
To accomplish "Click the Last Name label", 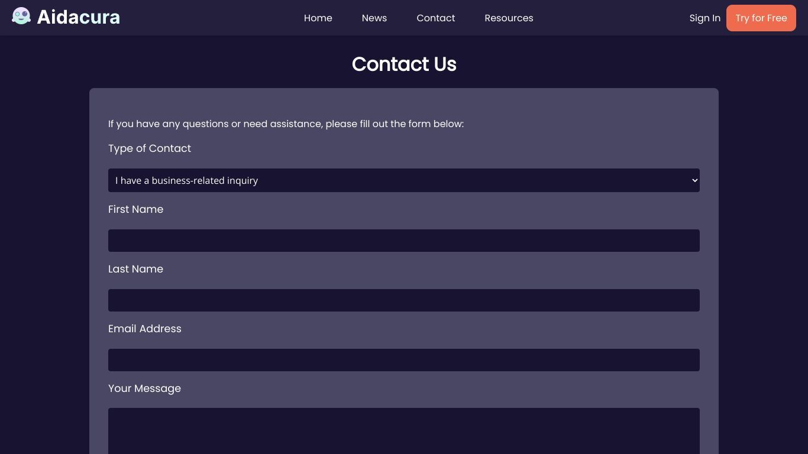I will pyautogui.click(x=135, y=269).
